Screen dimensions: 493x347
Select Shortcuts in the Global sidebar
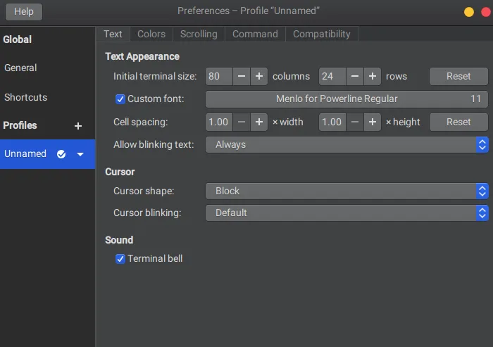coord(26,97)
